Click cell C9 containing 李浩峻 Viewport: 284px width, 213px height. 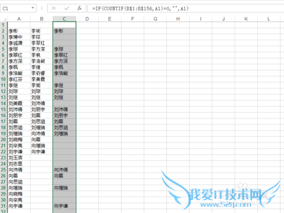coord(64,73)
